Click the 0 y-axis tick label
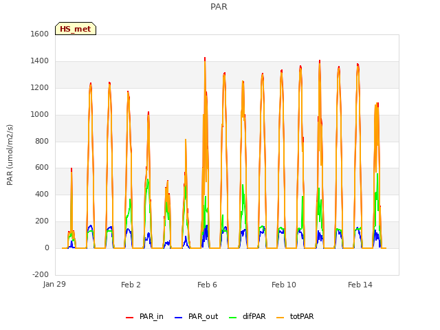The image size is (440, 330). [47, 248]
